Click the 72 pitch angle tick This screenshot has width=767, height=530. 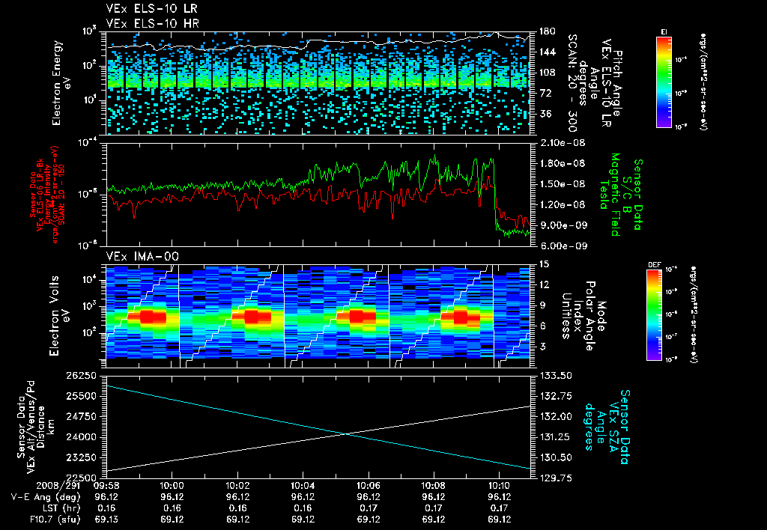tap(545, 93)
